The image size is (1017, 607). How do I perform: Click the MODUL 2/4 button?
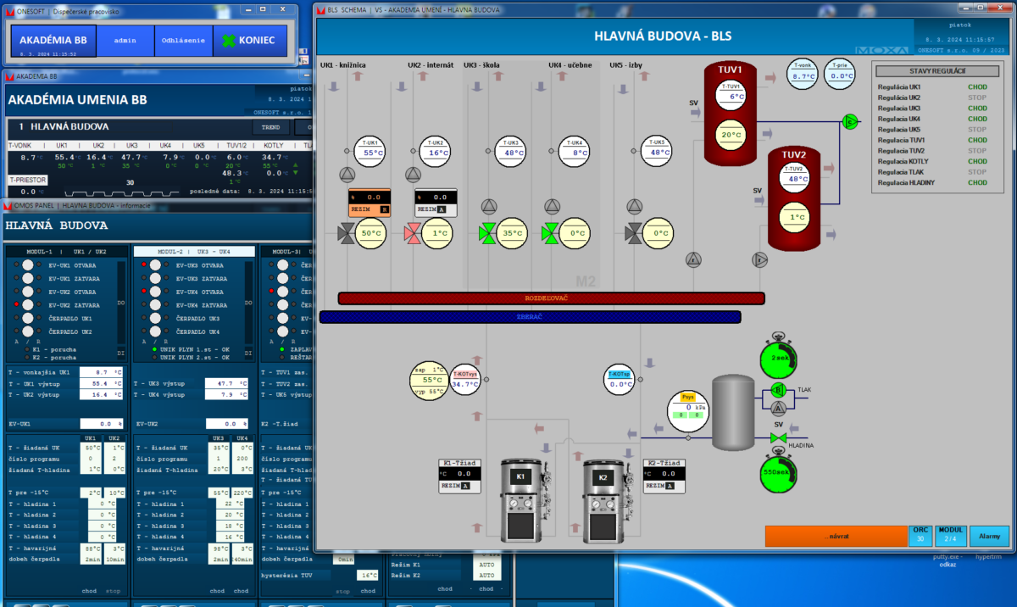(950, 536)
